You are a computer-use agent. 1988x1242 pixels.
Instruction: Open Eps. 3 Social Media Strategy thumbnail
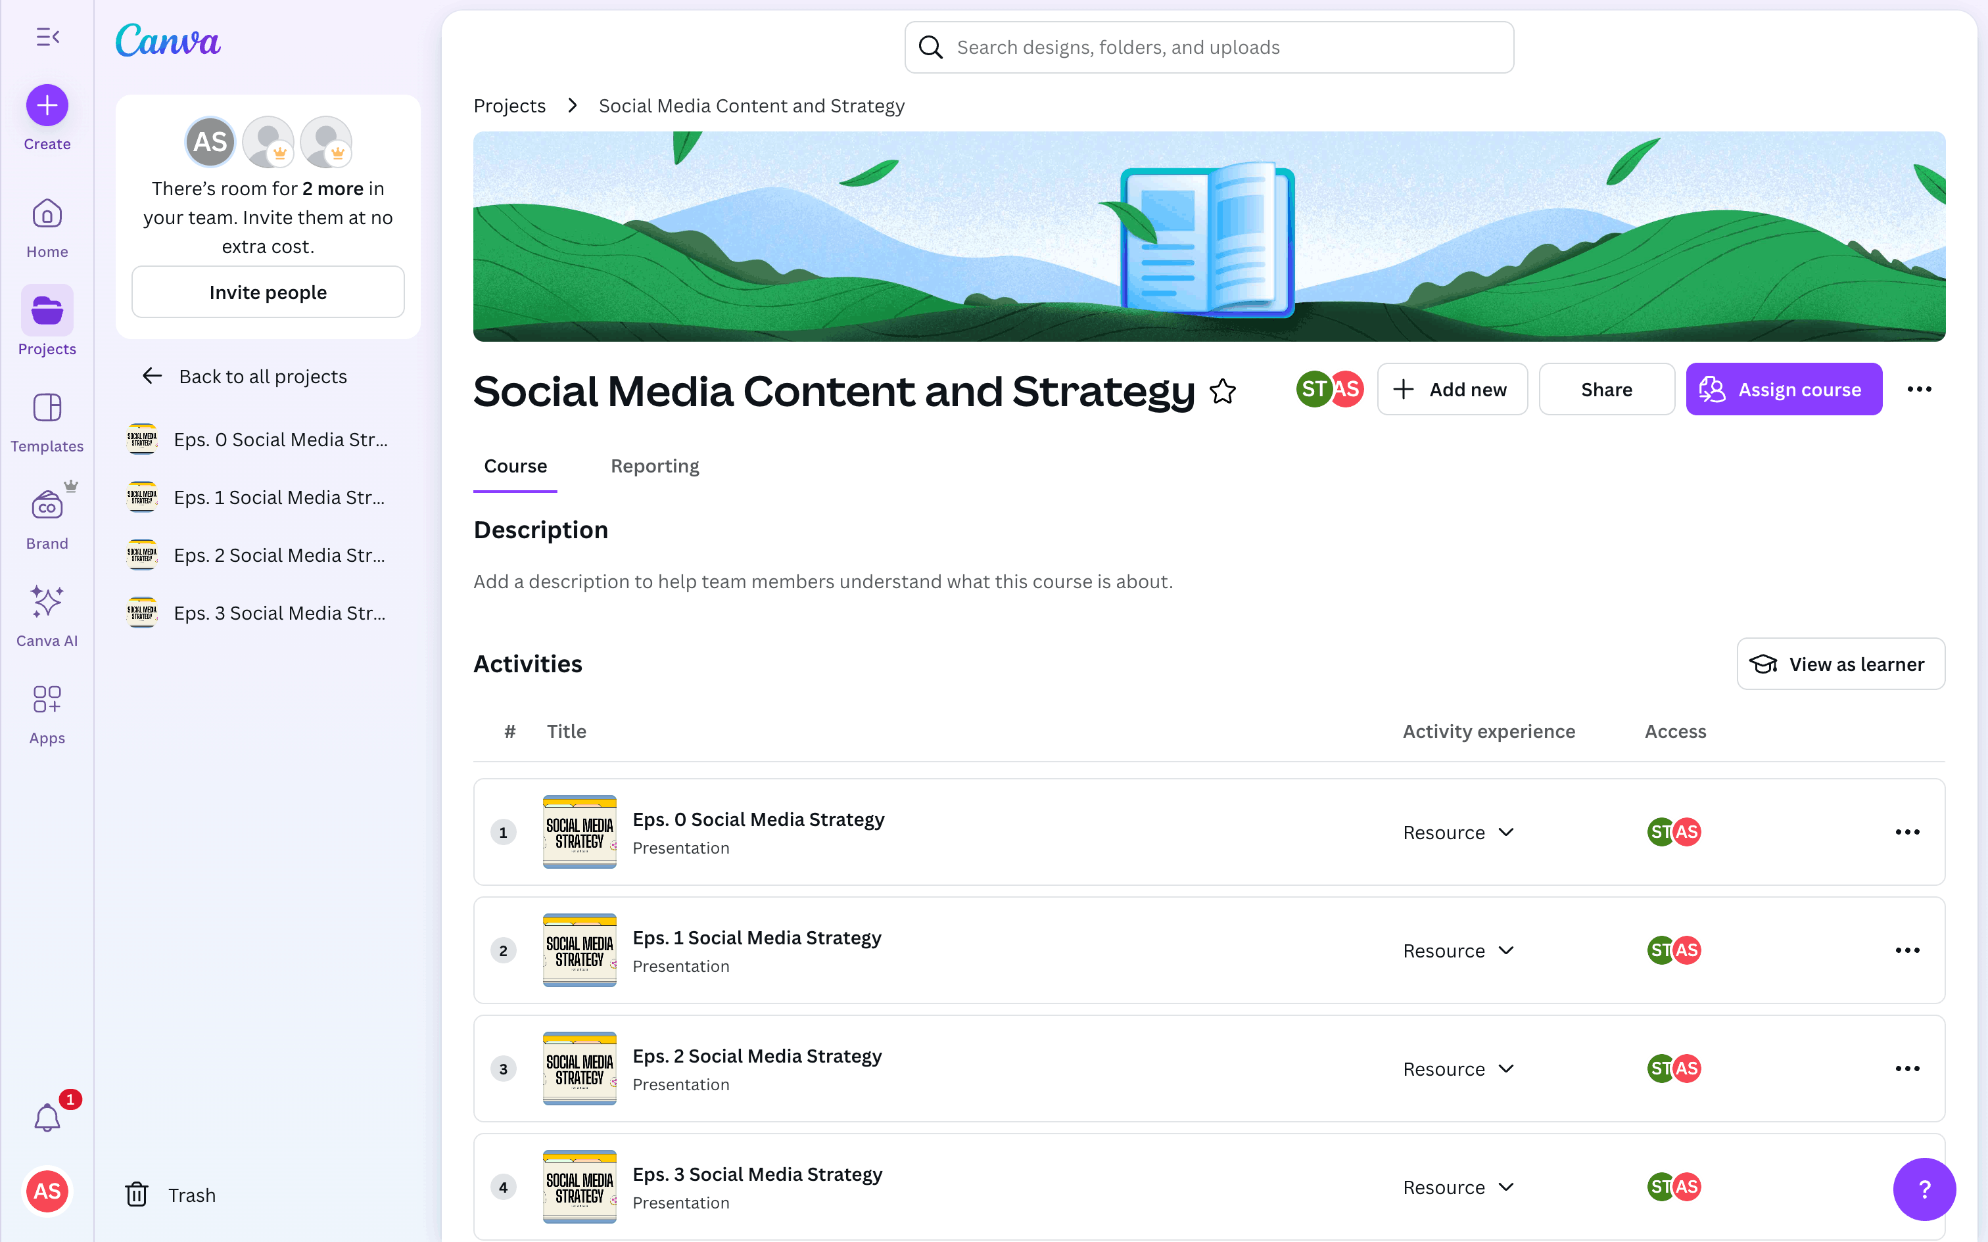579,1186
